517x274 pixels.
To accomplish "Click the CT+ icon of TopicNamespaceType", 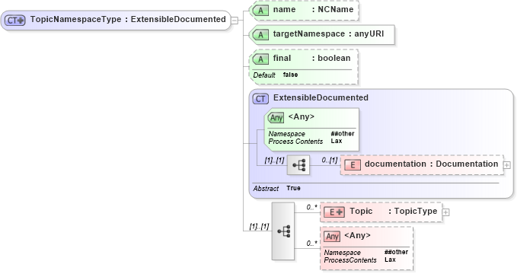I will 14,20.
